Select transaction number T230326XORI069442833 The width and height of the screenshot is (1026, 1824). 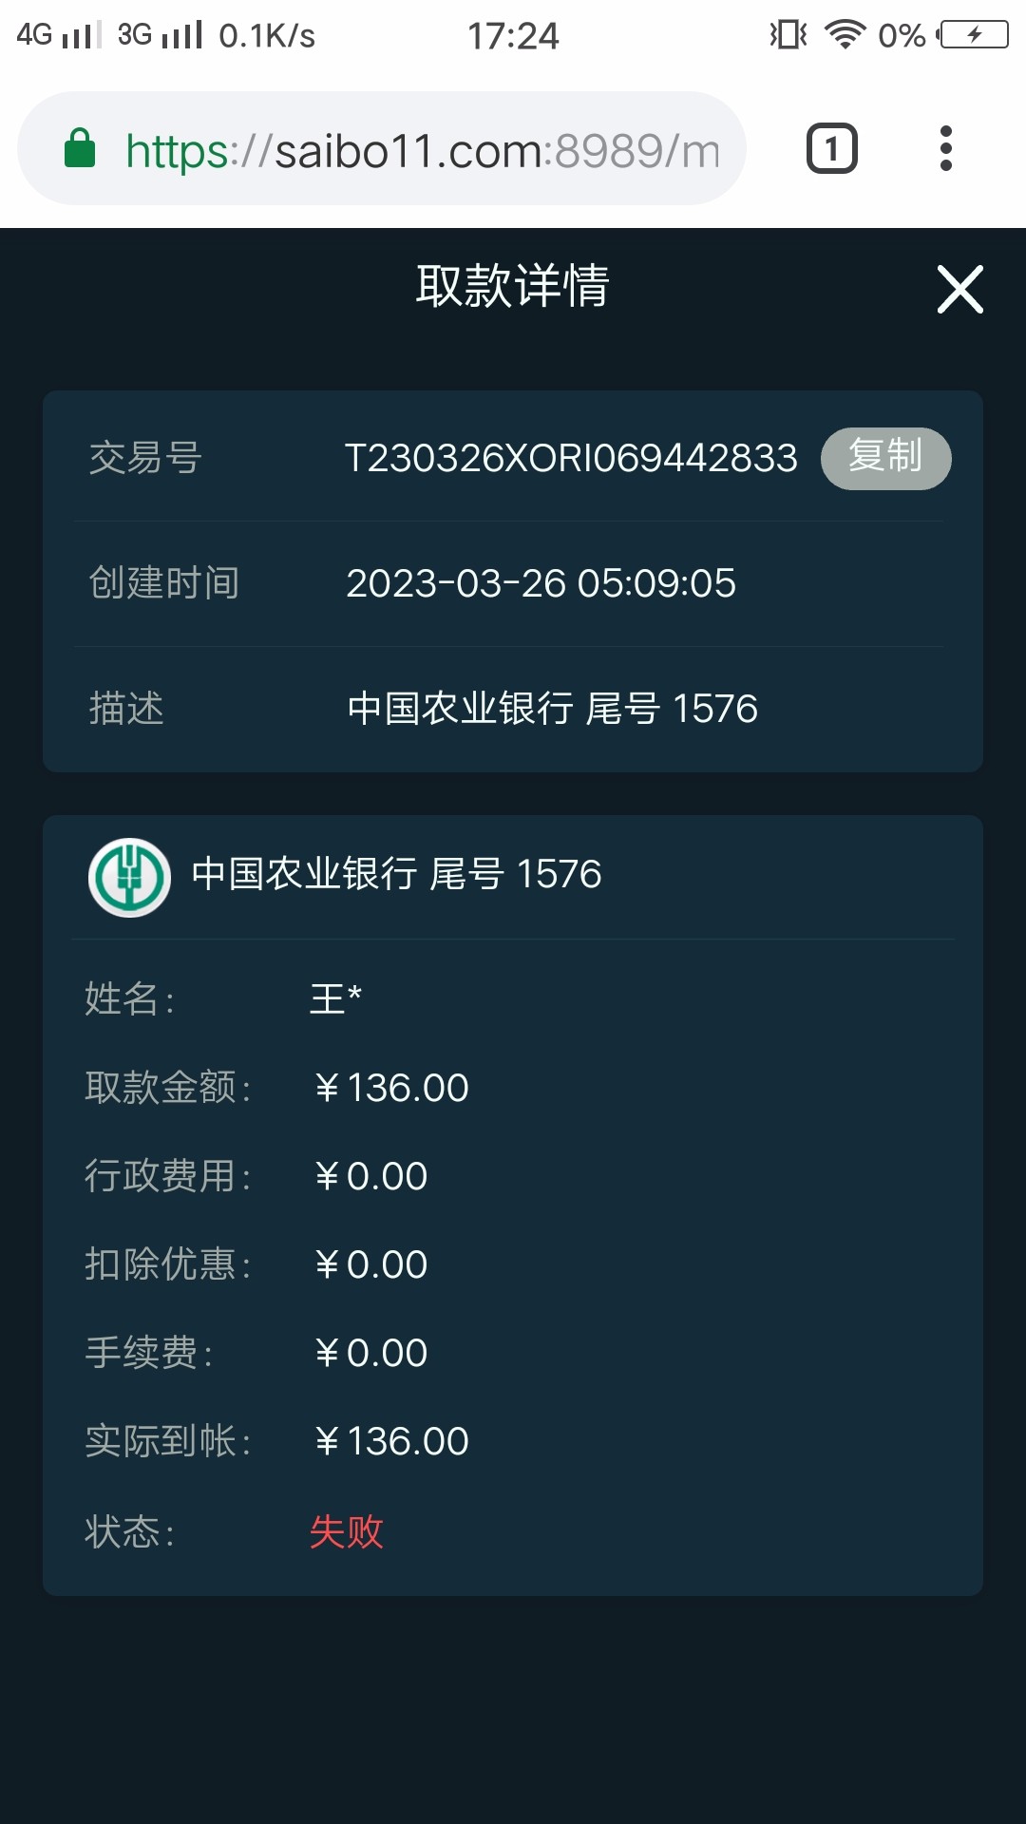click(x=570, y=458)
